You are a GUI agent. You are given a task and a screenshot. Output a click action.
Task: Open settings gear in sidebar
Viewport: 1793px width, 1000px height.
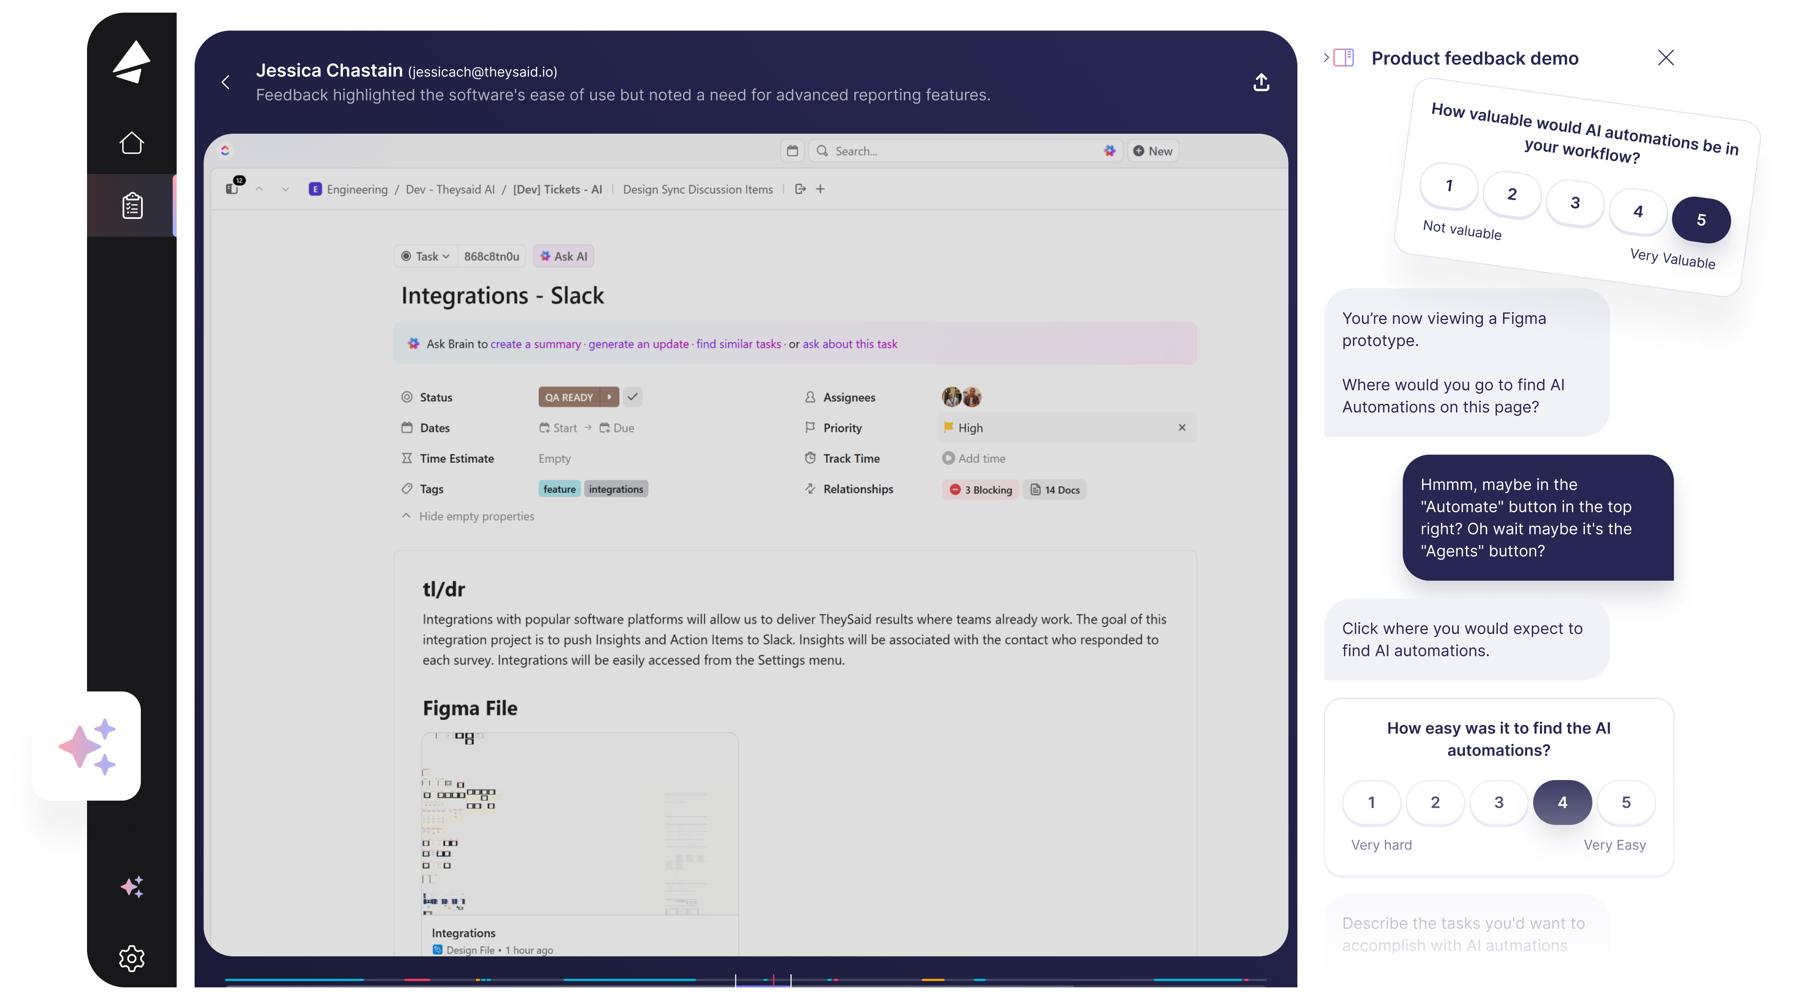132,958
